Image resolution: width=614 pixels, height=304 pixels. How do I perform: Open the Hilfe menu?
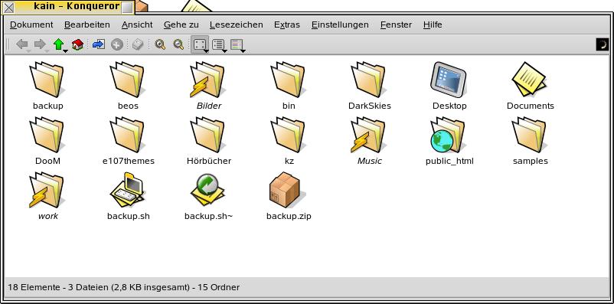(433, 25)
